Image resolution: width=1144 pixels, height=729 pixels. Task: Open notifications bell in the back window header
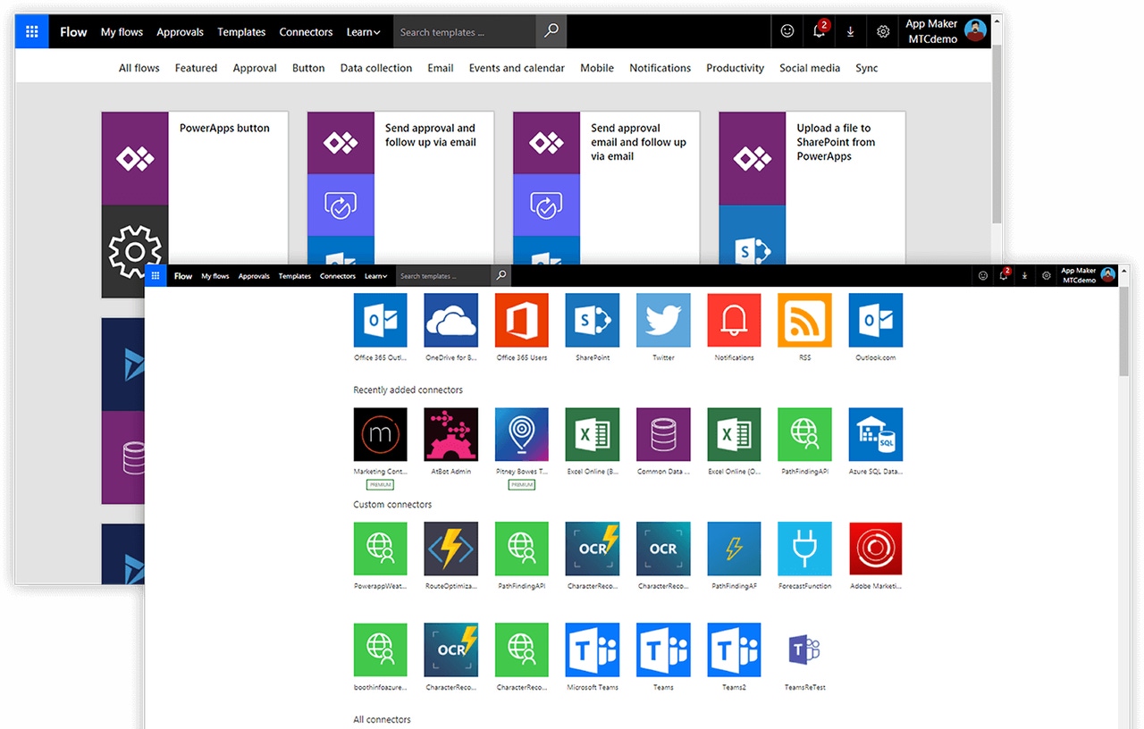coord(819,31)
